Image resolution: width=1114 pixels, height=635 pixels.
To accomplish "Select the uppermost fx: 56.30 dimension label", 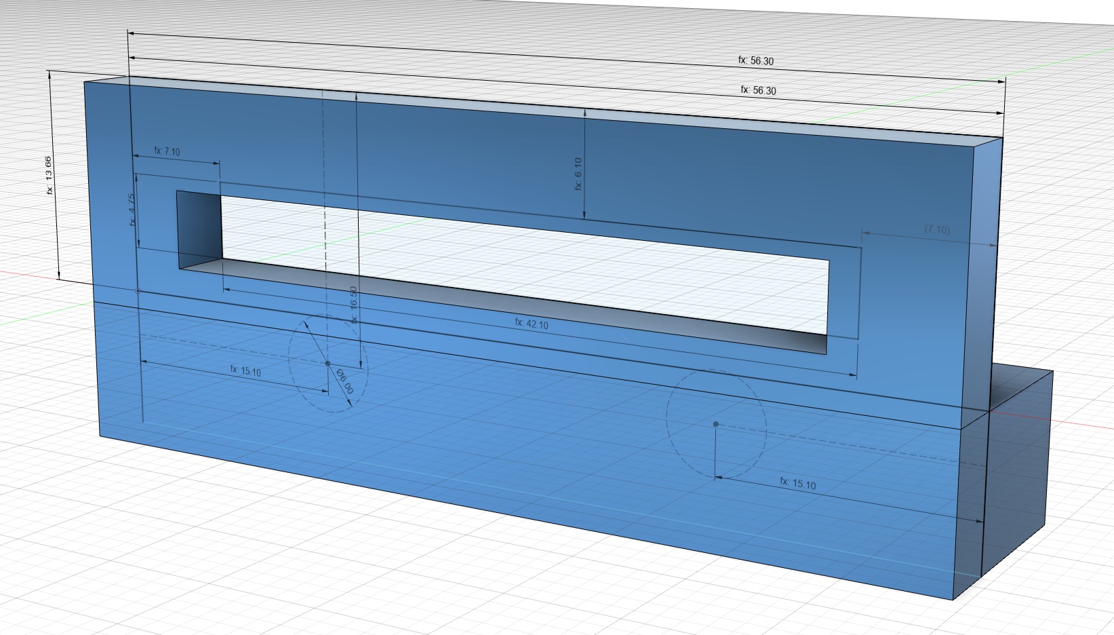I will point(756,60).
